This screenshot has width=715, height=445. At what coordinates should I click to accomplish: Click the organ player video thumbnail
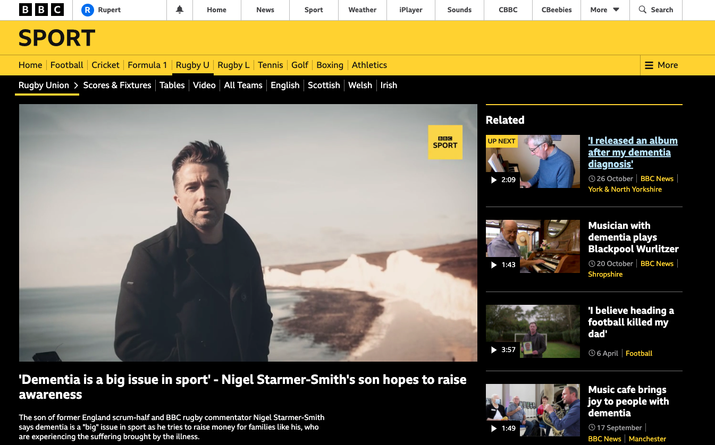pos(533,246)
